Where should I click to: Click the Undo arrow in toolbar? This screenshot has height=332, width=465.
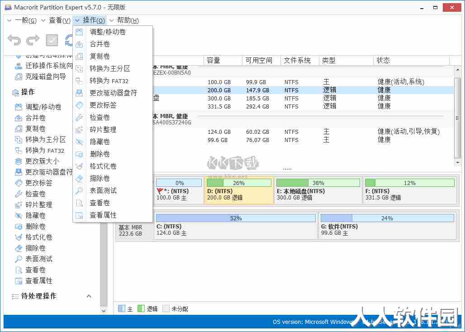[14, 40]
